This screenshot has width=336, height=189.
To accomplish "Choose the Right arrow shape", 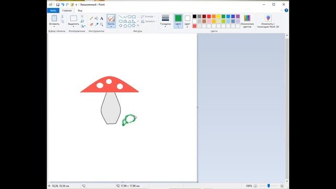I will [134, 26].
